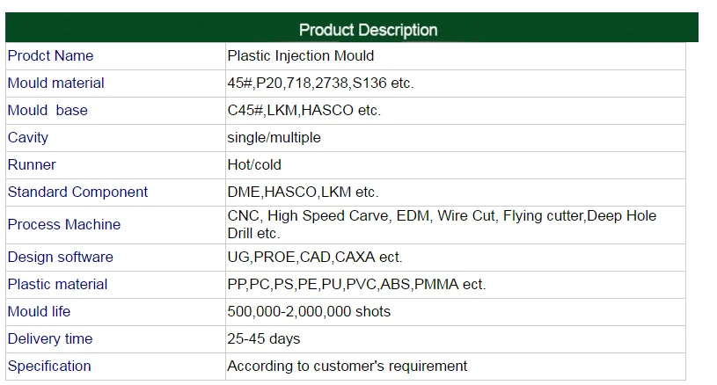Click the Hot/cold value text
Image resolution: width=717 pixels, height=385 pixels.
tap(254, 165)
